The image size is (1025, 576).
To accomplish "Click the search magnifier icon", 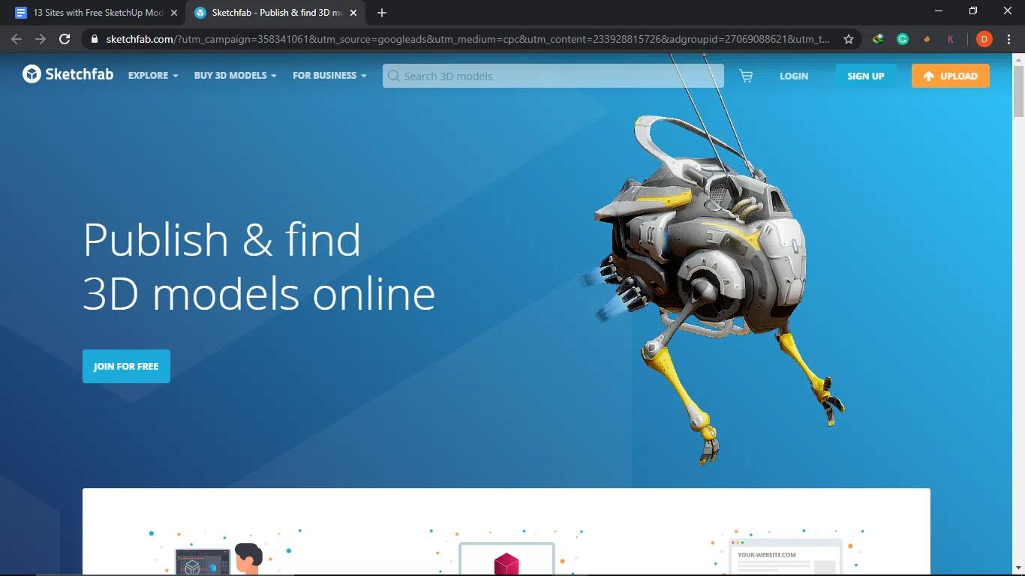I will [393, 75].
